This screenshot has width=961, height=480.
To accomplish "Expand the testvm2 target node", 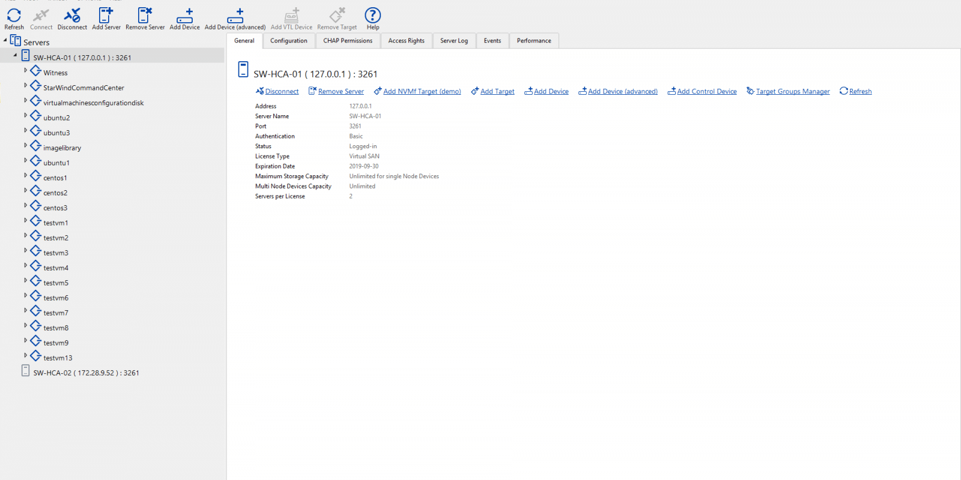I will pos(25,235).
